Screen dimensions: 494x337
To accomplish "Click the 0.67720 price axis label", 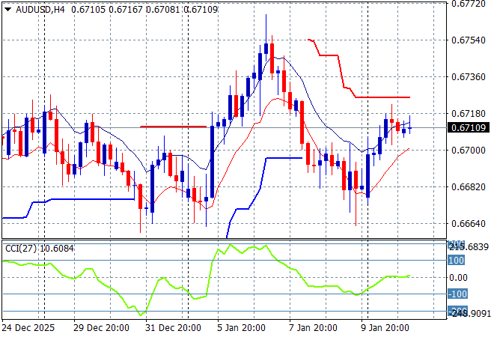I will tap(469, 4).
